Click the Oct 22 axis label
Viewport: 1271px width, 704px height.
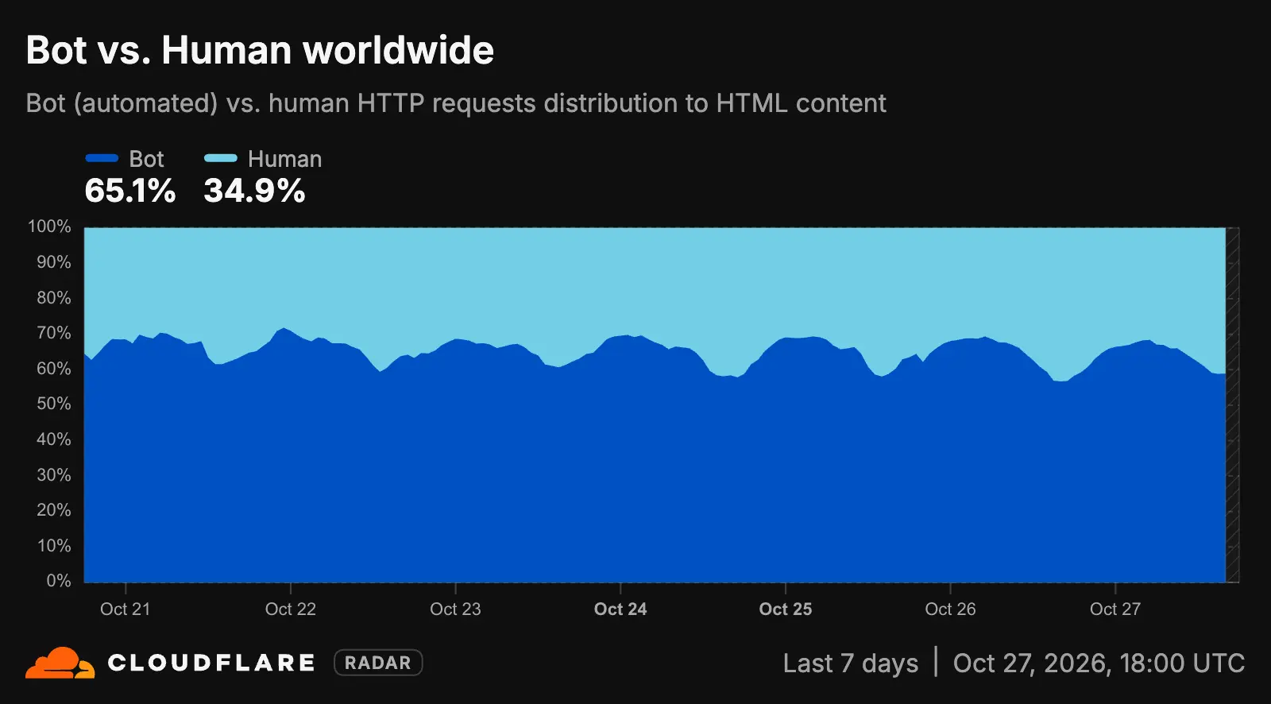tap(290, 609)
